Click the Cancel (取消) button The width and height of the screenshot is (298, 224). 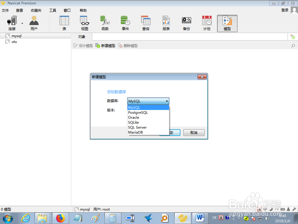pos(194,133)
